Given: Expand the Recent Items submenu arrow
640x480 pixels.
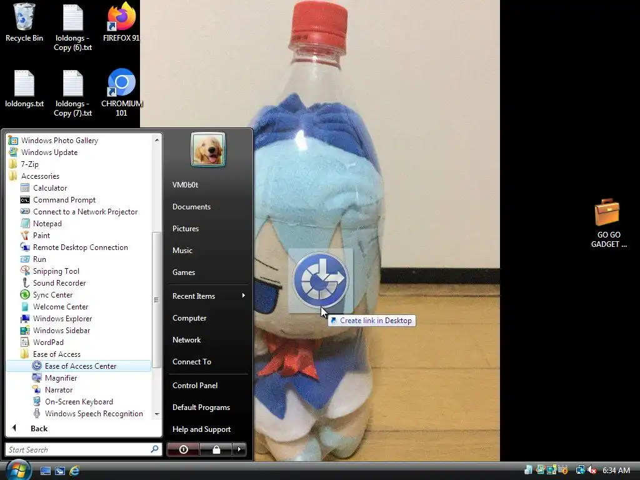Looking at the screenshot, I should pyautogui.click(x=243, y=296).
